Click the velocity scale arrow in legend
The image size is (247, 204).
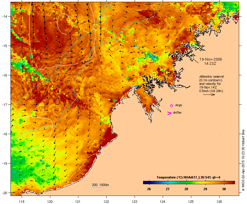209,94
